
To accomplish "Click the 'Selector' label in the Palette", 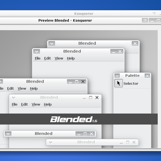I will 131,83.
